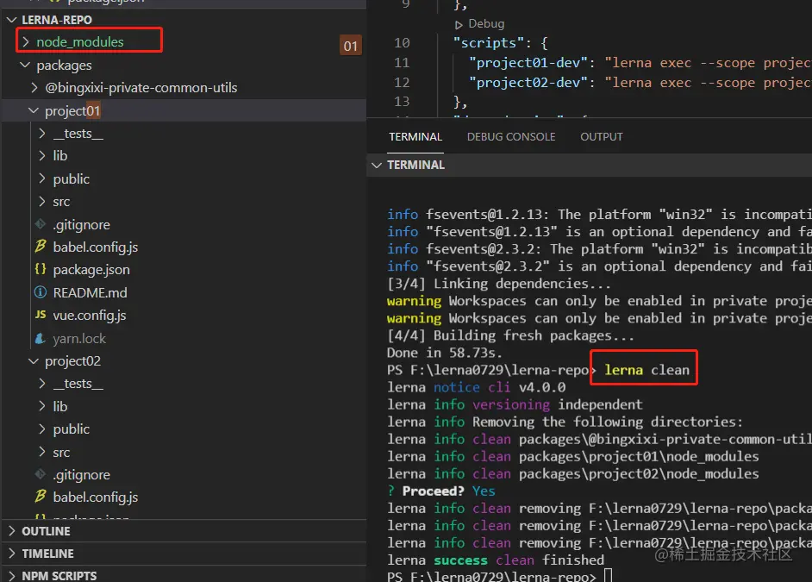812x582 pixels.
Task: Open project01 .gitignore file
Action: (x=81, y=224)
